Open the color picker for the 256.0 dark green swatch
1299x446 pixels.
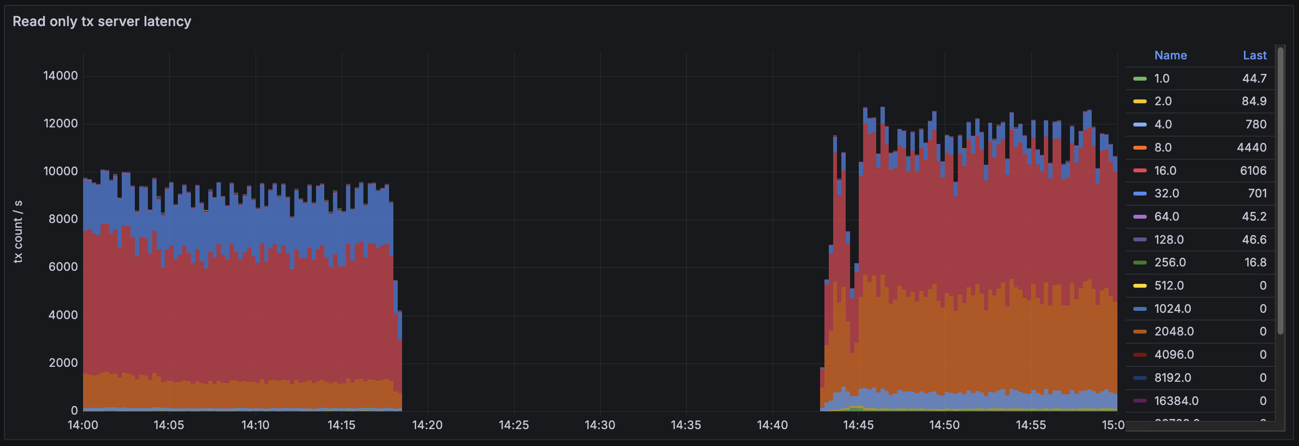coord(1140,262)
